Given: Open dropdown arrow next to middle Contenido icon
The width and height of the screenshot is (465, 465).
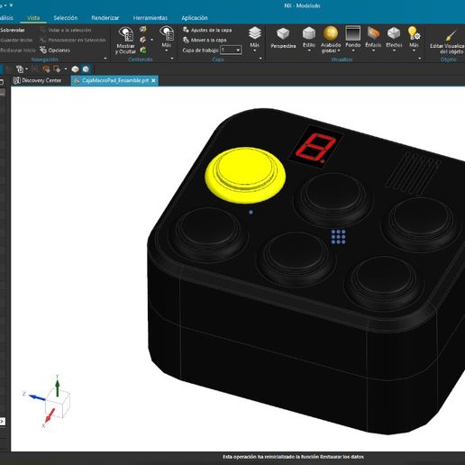Looking at the screenshot, I should coord(151,40).
